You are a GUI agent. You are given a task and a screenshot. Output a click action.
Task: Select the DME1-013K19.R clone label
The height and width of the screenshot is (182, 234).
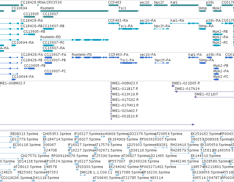click(x=124, y=94)
